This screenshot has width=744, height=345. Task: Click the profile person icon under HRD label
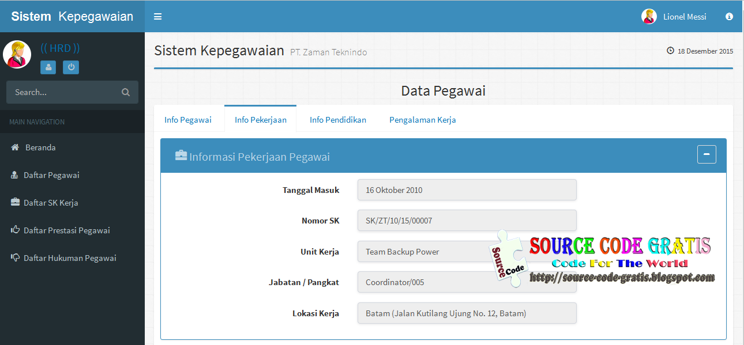pyautogui.click(x=48, y=67)
